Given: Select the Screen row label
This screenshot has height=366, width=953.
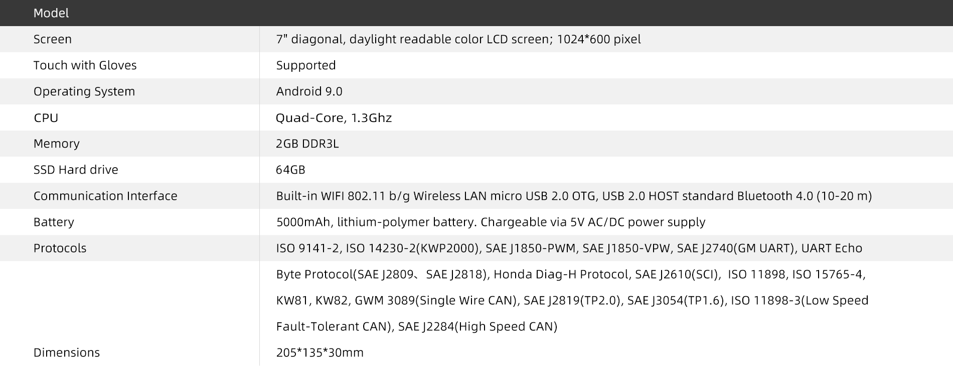Looking at the screenshot, I should [x=53, y=39].
